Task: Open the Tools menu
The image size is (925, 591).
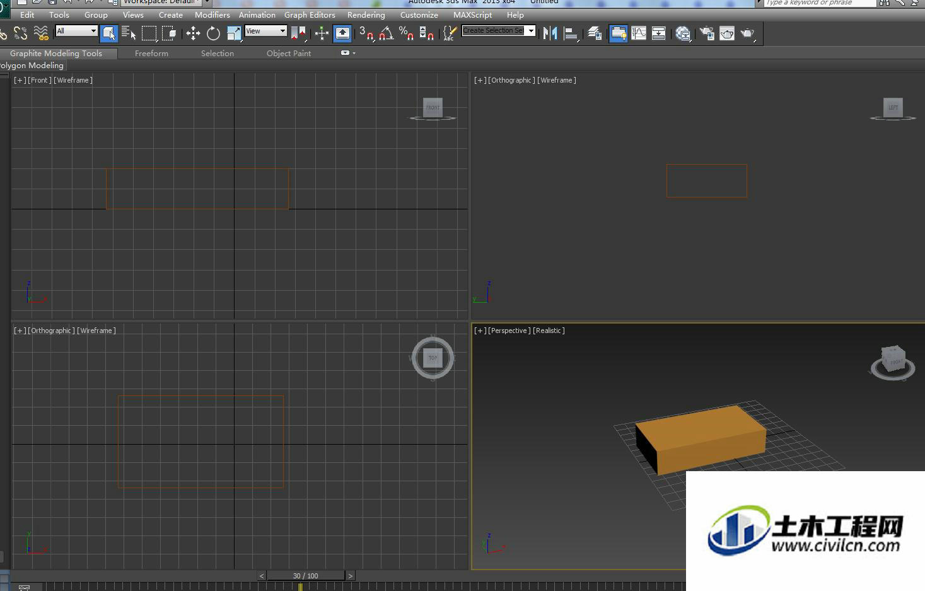Action: tap(59, 15)
